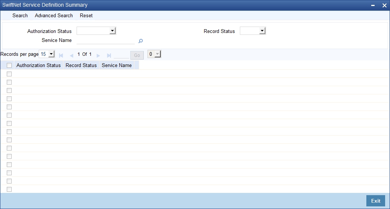
Task: Click the Exit button
Action: (376, 201)
